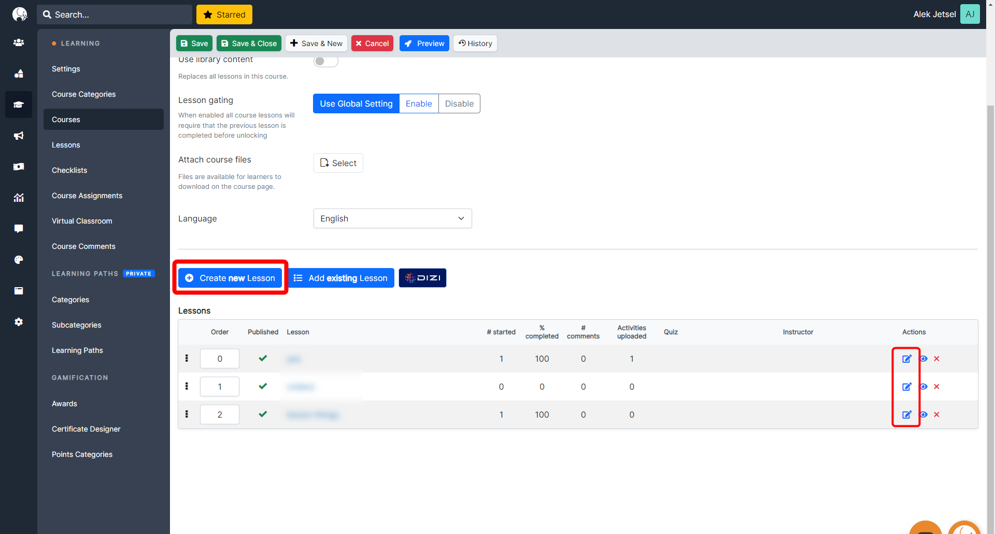Open the graduation cap learning icon
The image size is (995, 534).
tap(19, 105)
